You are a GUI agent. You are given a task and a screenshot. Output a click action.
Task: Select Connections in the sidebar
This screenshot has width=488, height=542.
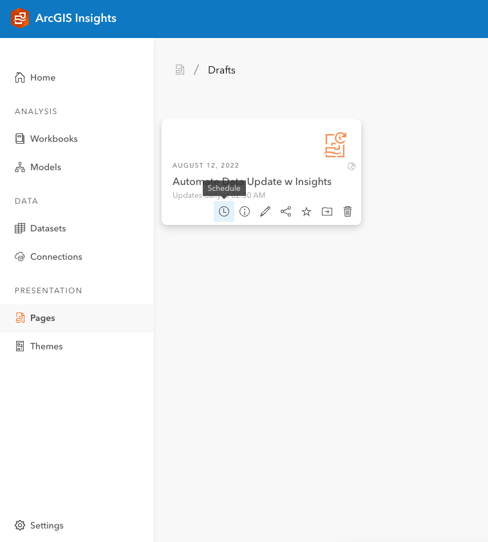(x=56, y=256)
